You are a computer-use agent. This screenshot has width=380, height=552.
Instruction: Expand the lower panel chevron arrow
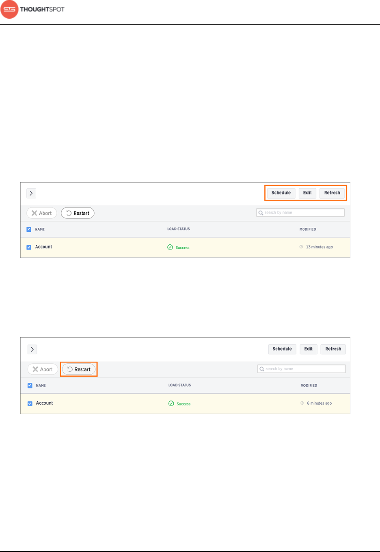(x=32, y=349)
